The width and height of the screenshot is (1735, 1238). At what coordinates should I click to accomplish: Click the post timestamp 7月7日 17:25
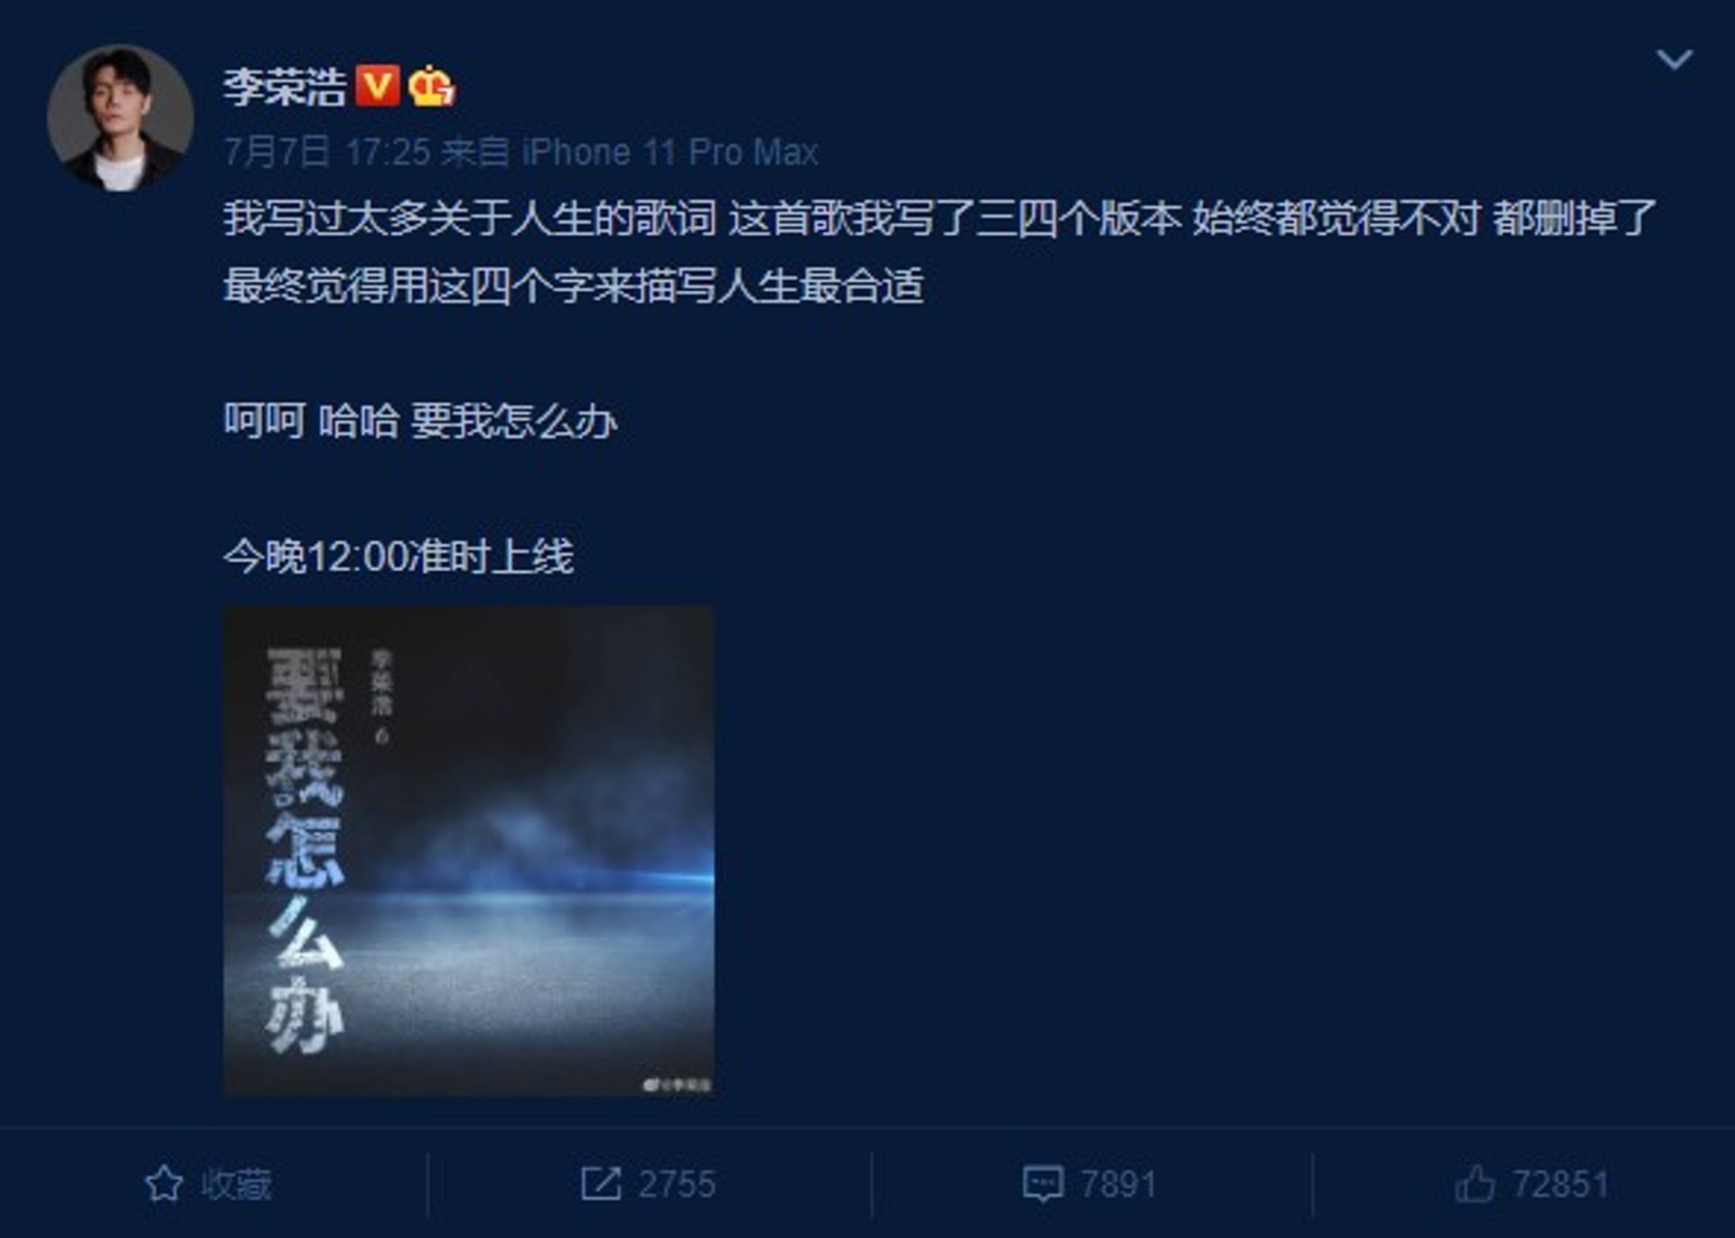pyautogui.click(x=327, y=152)
